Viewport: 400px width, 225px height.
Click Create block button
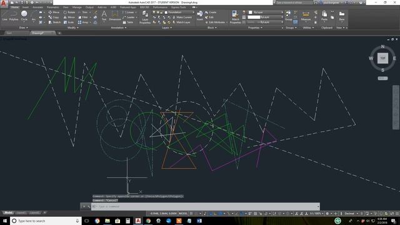[211, 12]
